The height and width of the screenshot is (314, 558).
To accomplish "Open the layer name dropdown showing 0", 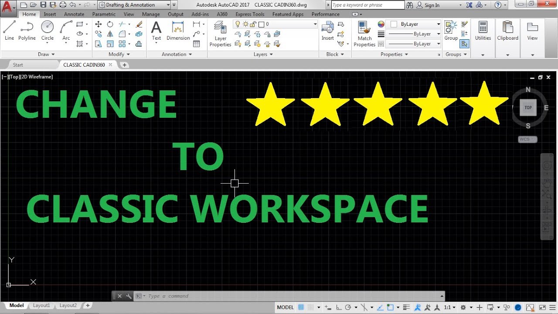I will [275, 24].
